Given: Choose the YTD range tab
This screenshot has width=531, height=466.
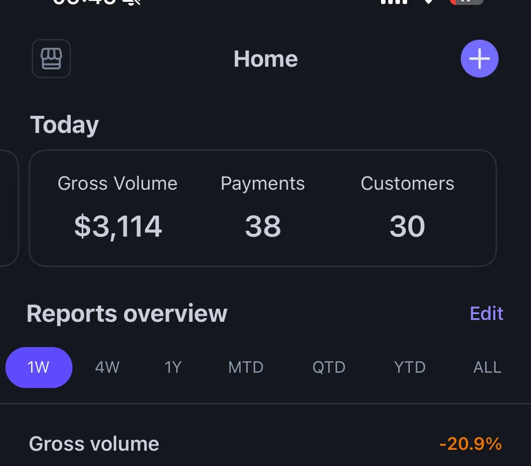Looking at the screenshot, I should (x=409, y=367).
